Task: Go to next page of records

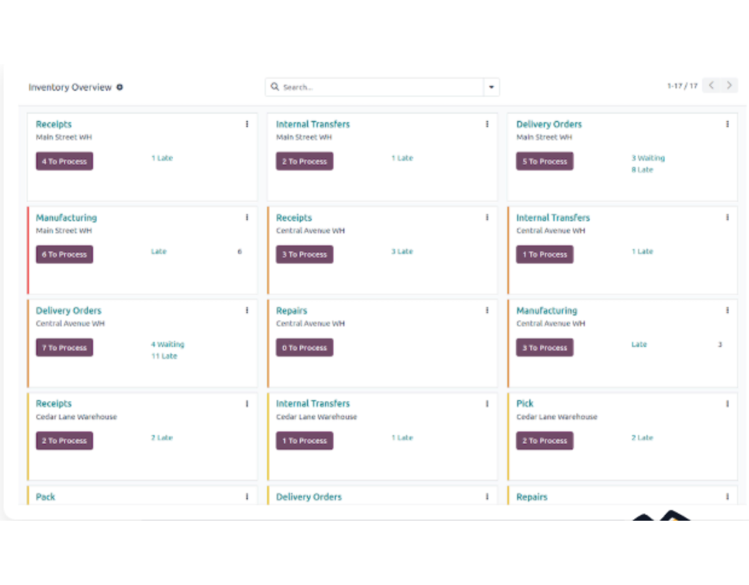Action: 729,85
